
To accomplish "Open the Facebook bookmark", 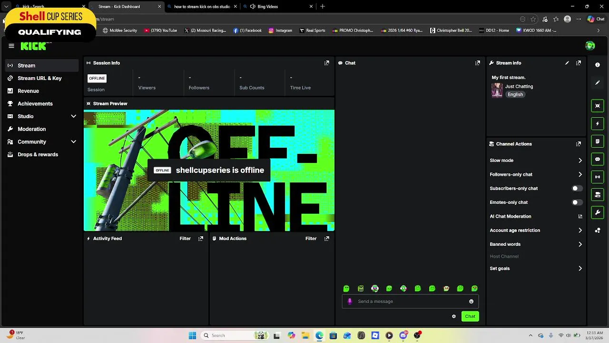I will pyautogui.click(x=247, y=30).
